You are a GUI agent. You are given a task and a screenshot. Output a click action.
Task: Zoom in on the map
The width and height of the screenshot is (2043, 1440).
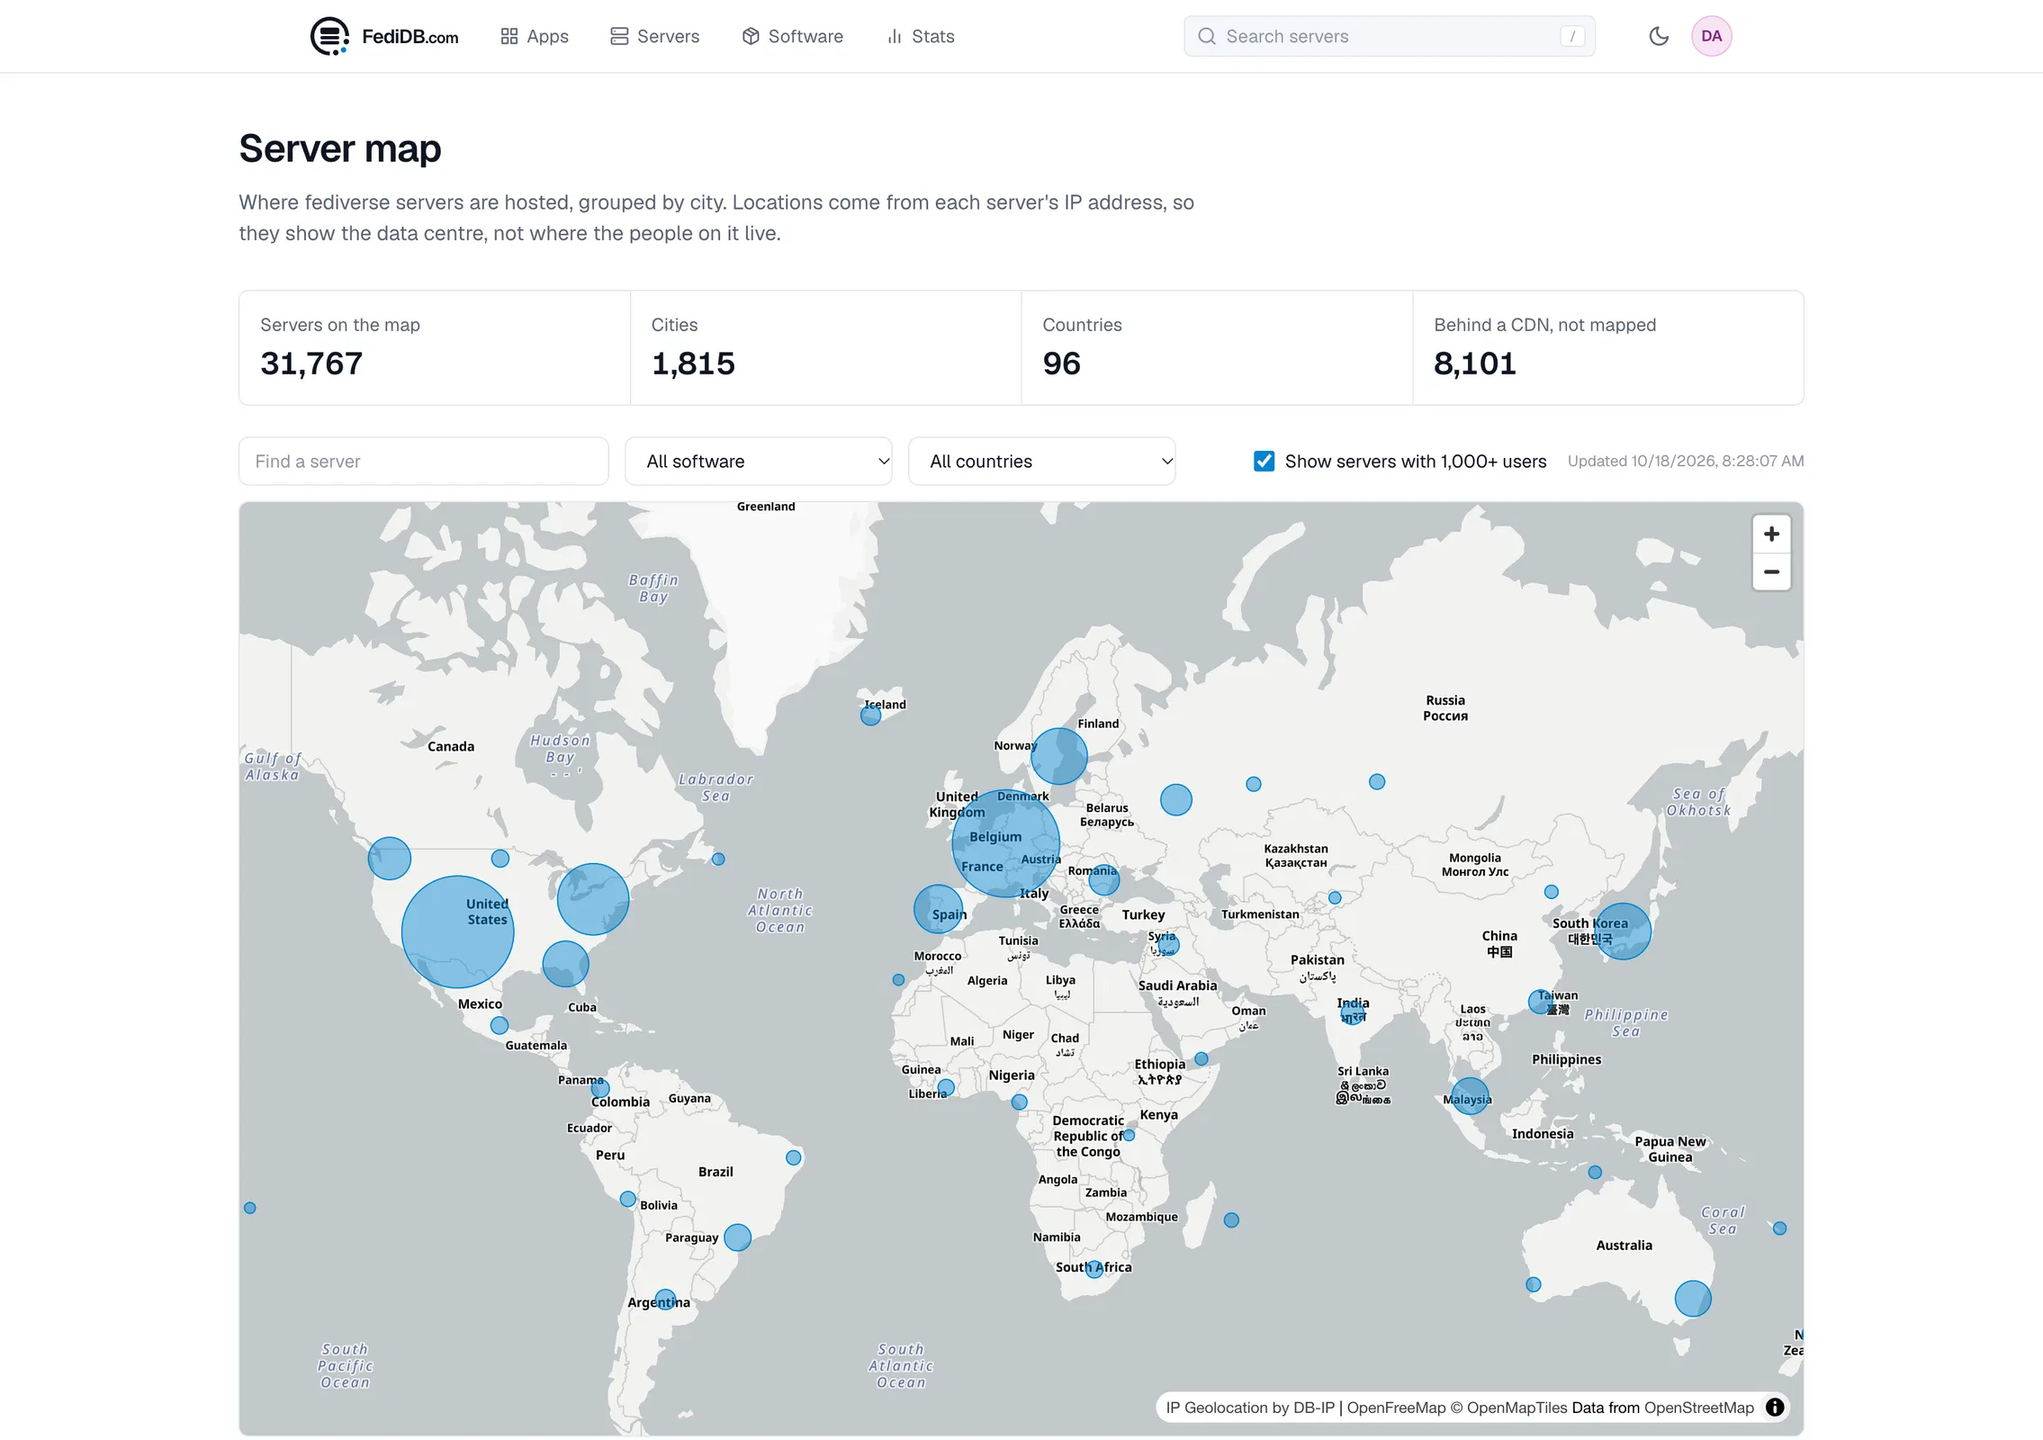[1770, 534]
